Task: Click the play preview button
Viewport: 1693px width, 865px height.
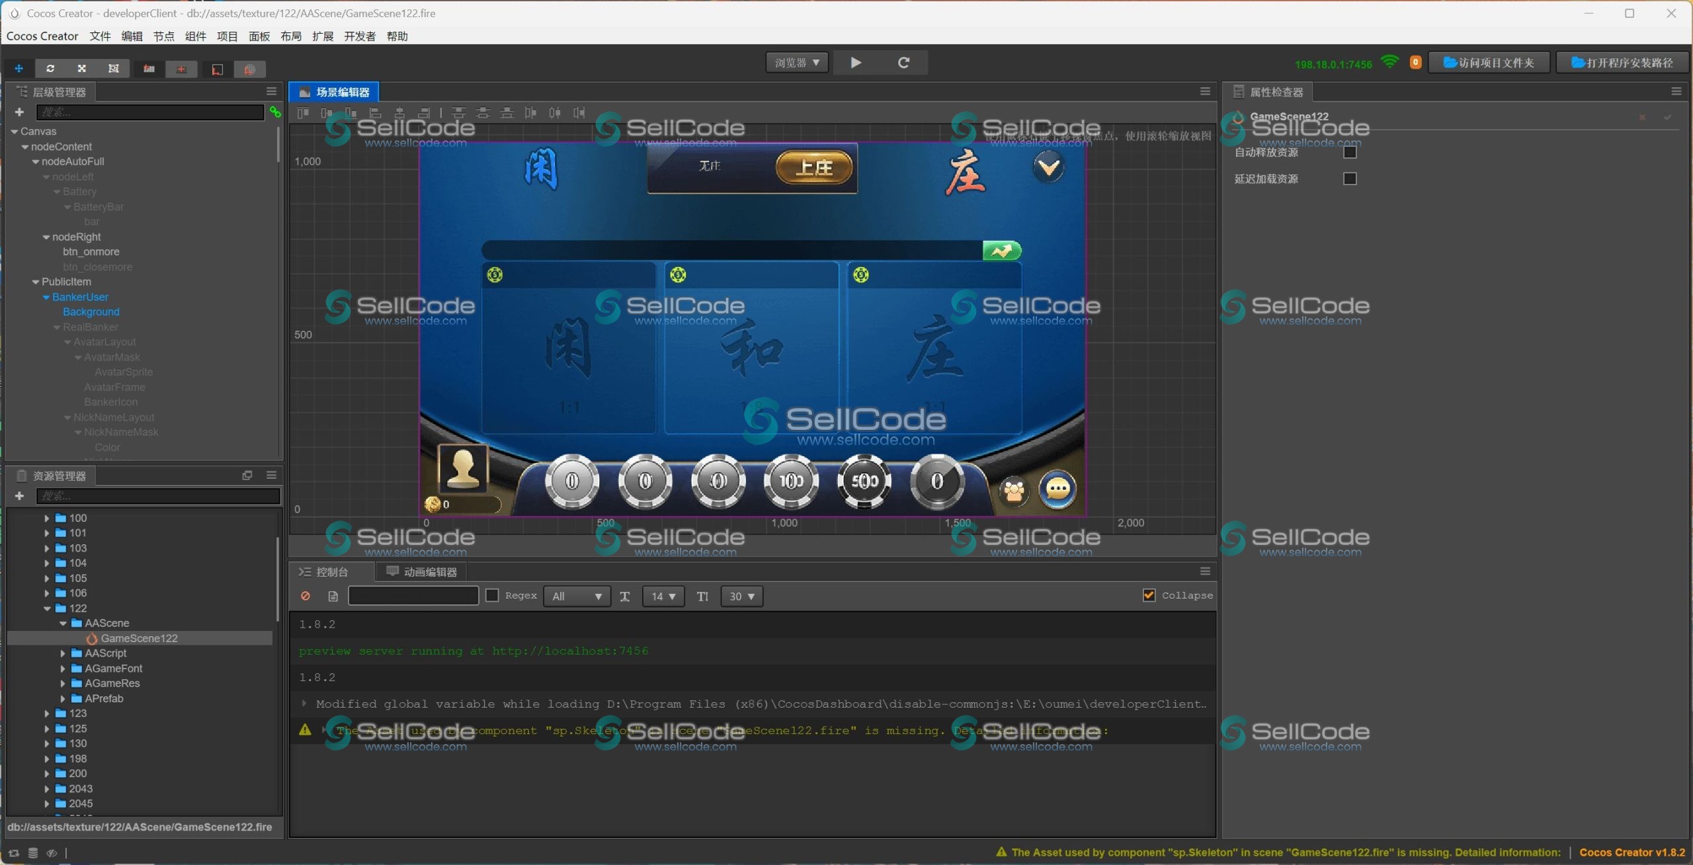Action: pos(856,63)
